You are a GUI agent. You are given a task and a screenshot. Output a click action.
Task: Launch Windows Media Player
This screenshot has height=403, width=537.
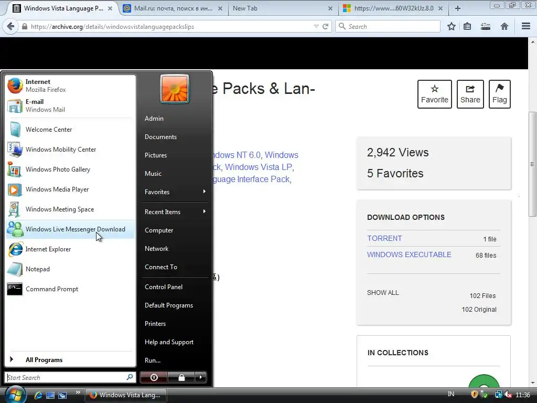(x=70, y=189)
